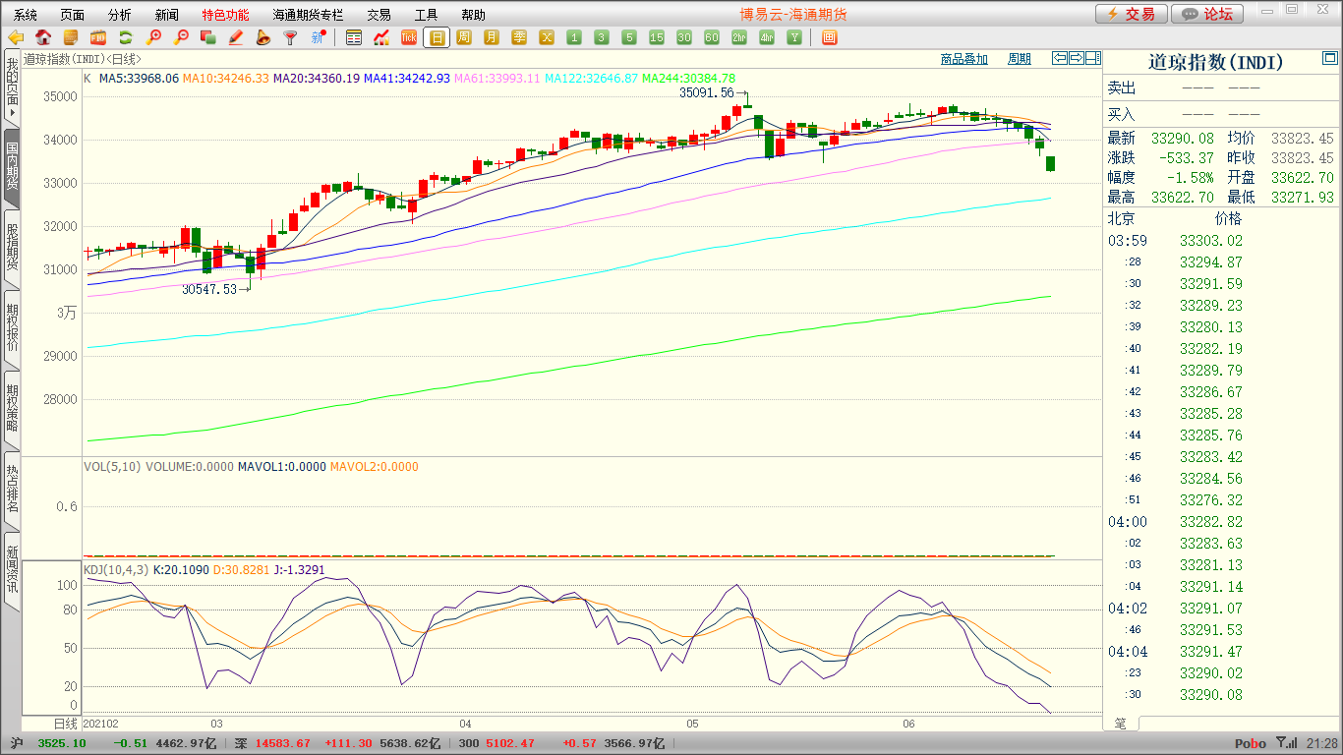The height and width of the screenshot is (755, 1343).
Task: Select the 2hr period button
Action: click(739, 37)
